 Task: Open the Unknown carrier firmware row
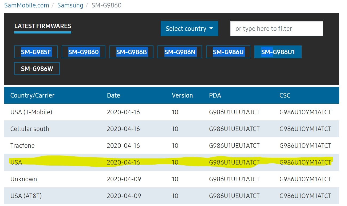pyautogui.click(x=172, y=179)
